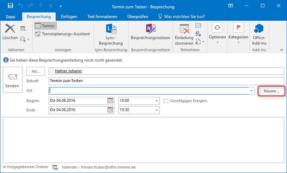Toggle the checkbox before Hafner Johann
287x173 pixels.
pyautogui.click(x=52, y=71)
